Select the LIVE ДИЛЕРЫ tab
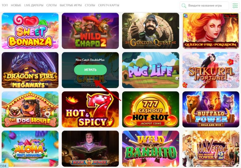The height and width of the screenshot is (168, 241). 34,5
